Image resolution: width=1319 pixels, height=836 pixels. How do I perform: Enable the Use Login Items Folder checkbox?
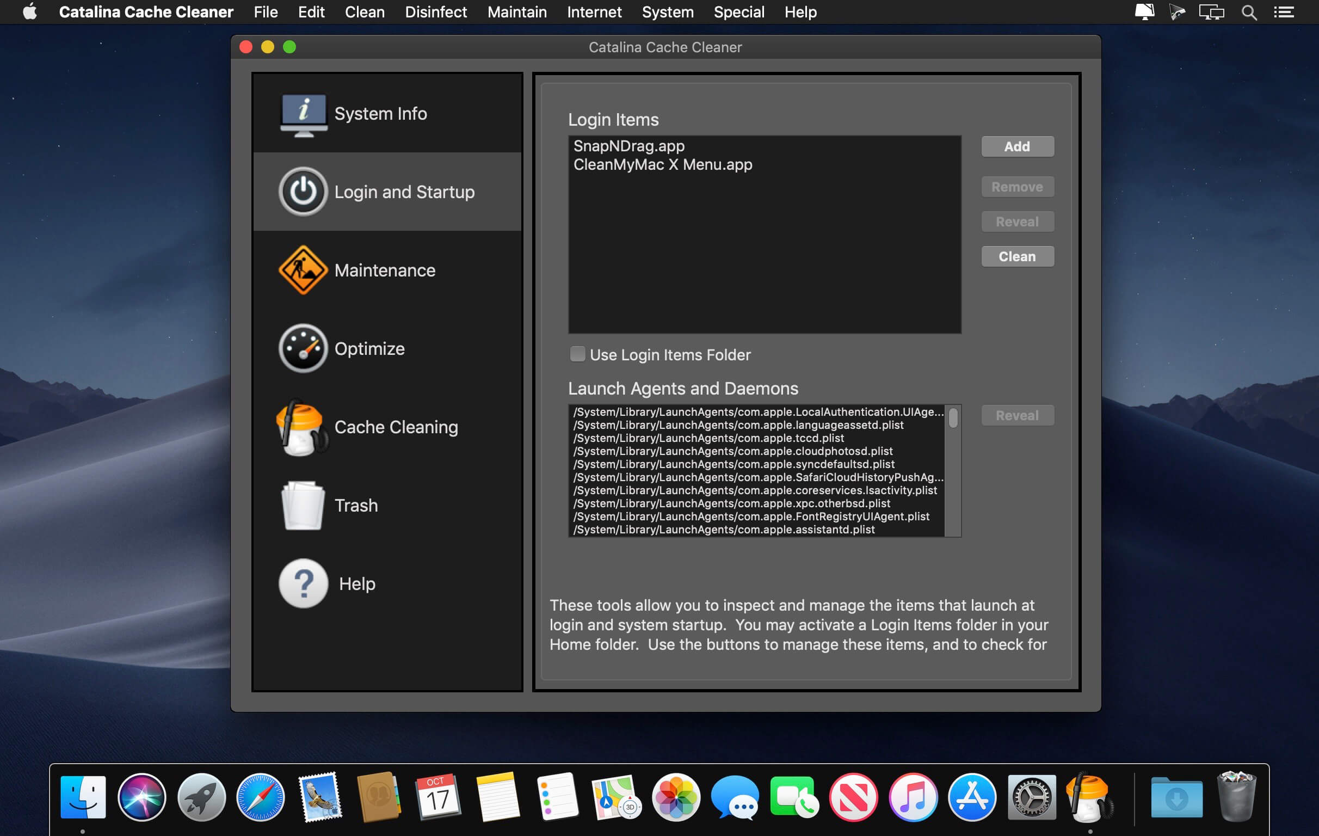click(577, 354)
